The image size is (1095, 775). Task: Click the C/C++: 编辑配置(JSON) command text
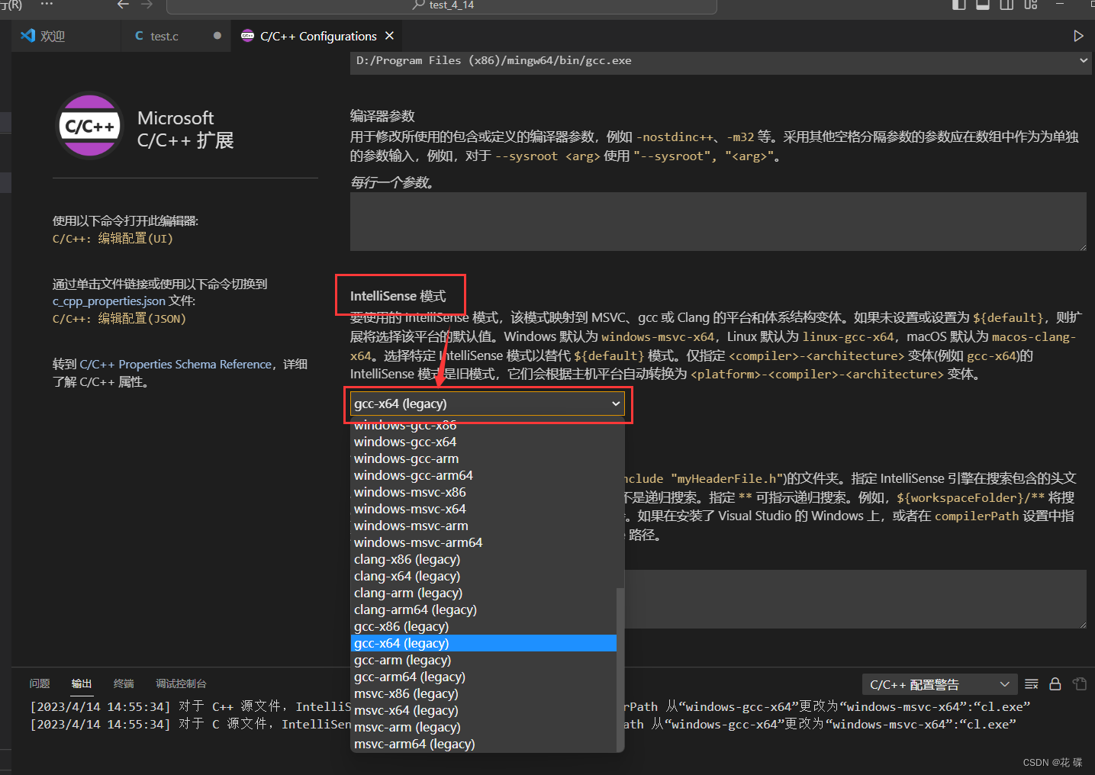(119, 319)
